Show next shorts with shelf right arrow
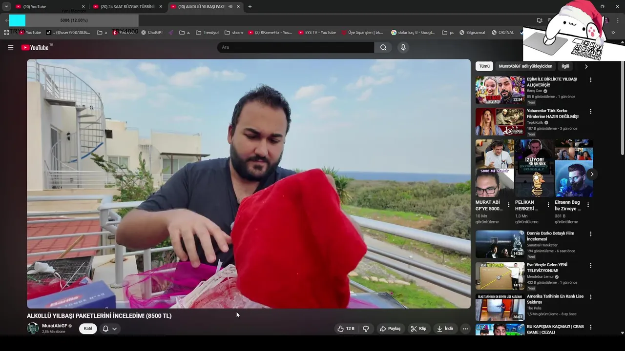Screen dimensions: 625x351 point(592,174)
